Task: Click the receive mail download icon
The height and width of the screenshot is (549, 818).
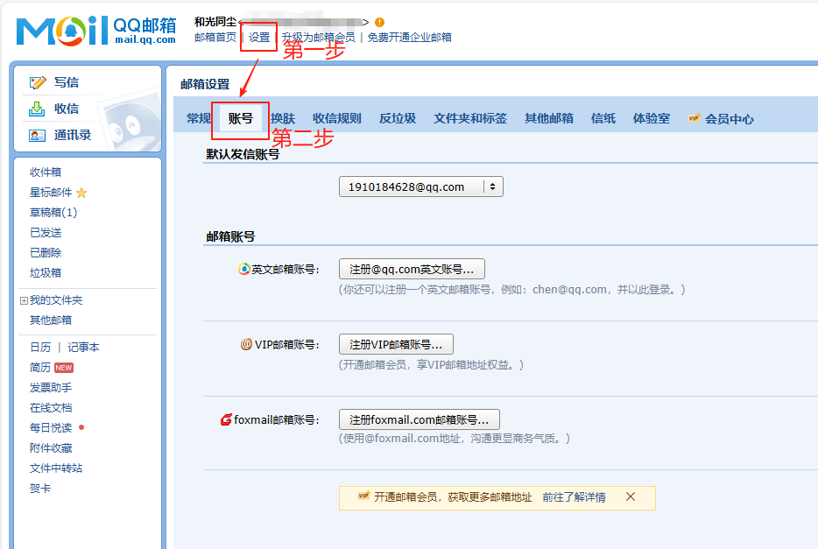Action: tap(37, 109)
